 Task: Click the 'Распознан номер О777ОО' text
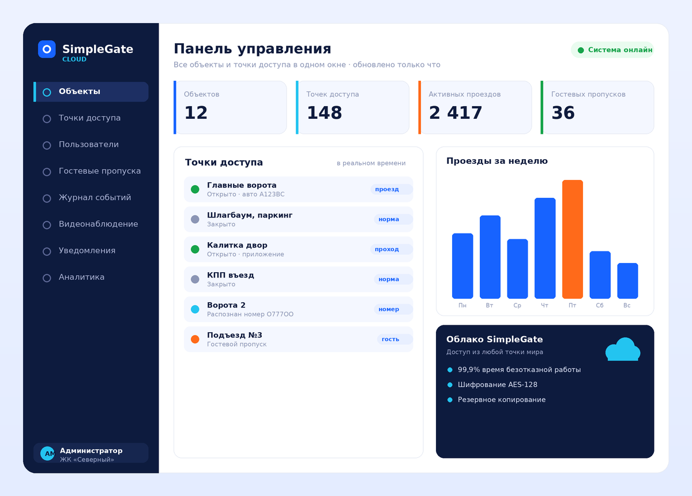[x=250, y=314]
